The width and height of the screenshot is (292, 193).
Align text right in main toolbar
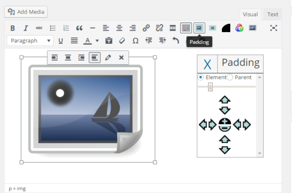tap(132, 28)
